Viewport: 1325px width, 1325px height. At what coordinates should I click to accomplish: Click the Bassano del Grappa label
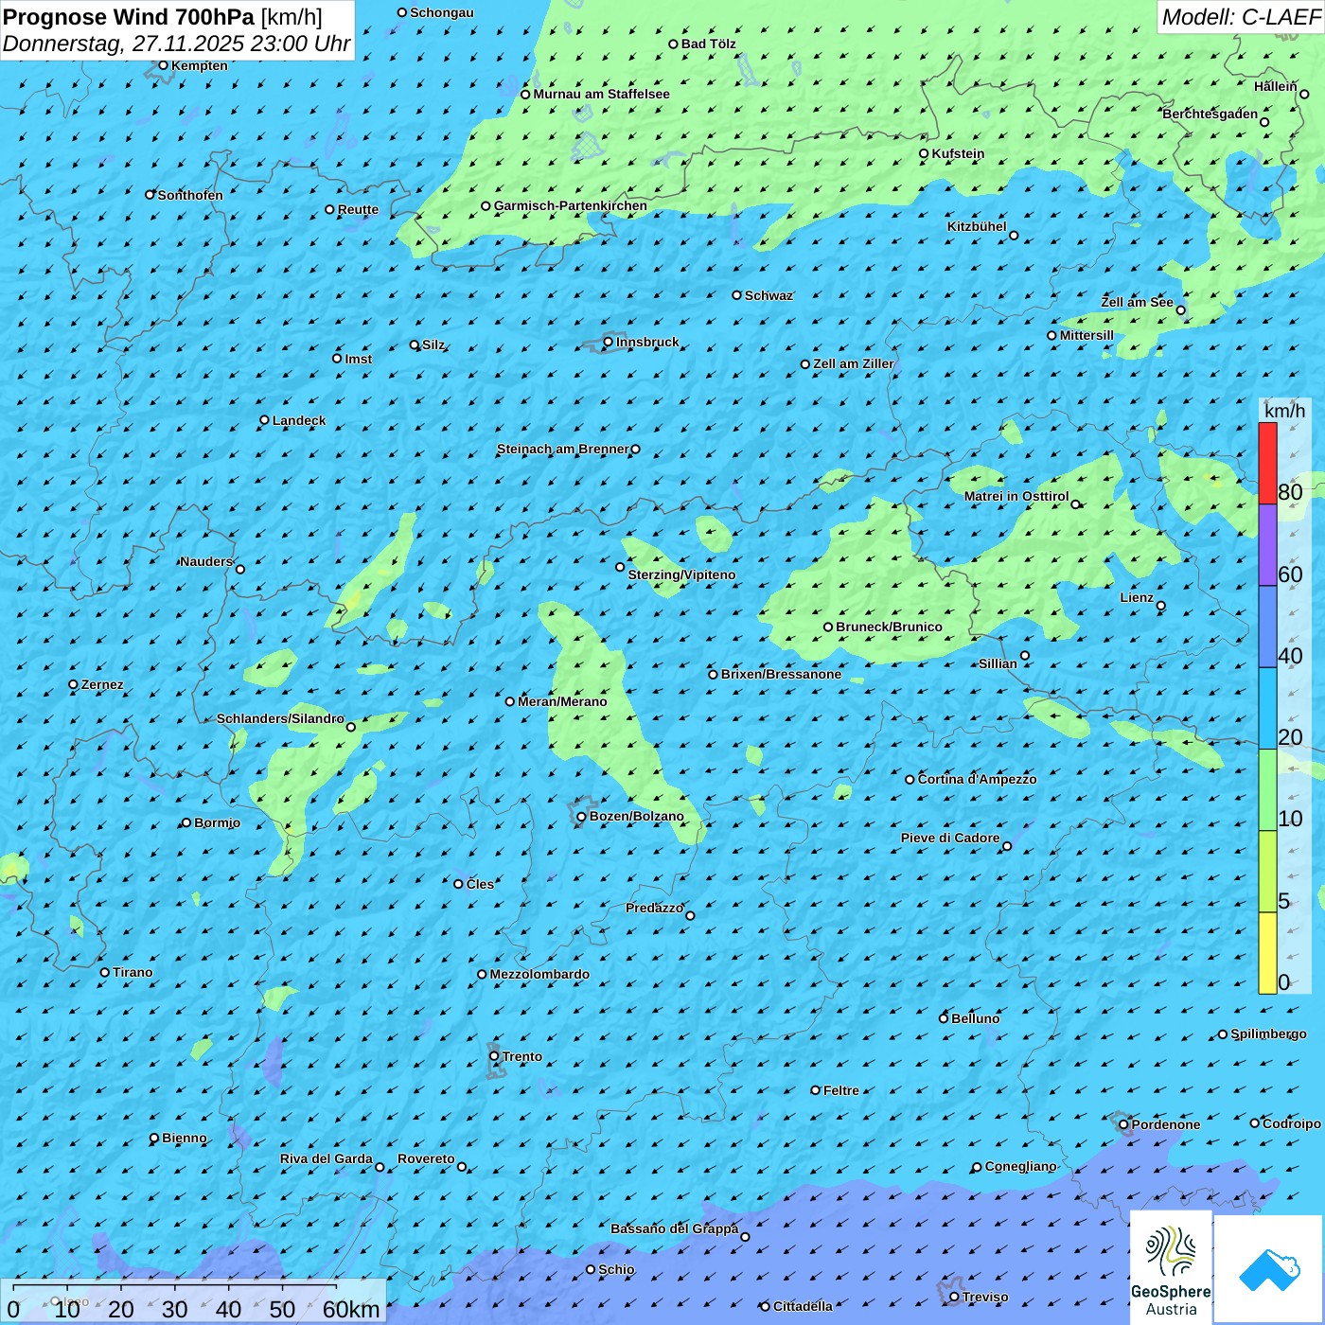674,1228
